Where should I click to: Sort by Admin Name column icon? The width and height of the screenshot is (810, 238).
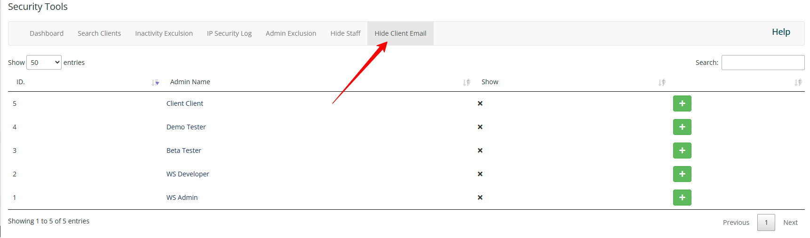coord(467,82)
